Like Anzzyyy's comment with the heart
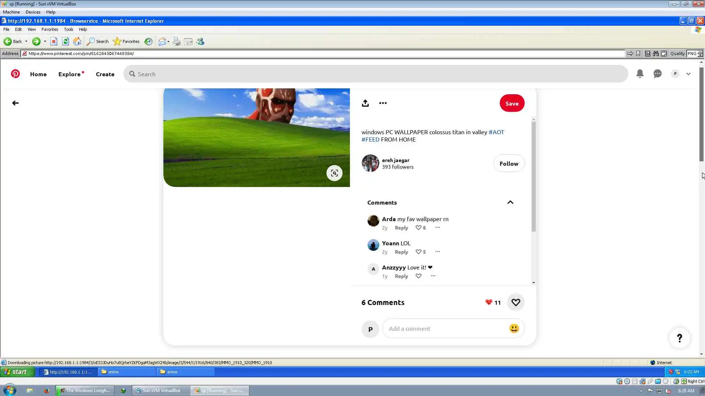Image resolution: width=705 pixels, height=396 pixels. coord(418,276)
